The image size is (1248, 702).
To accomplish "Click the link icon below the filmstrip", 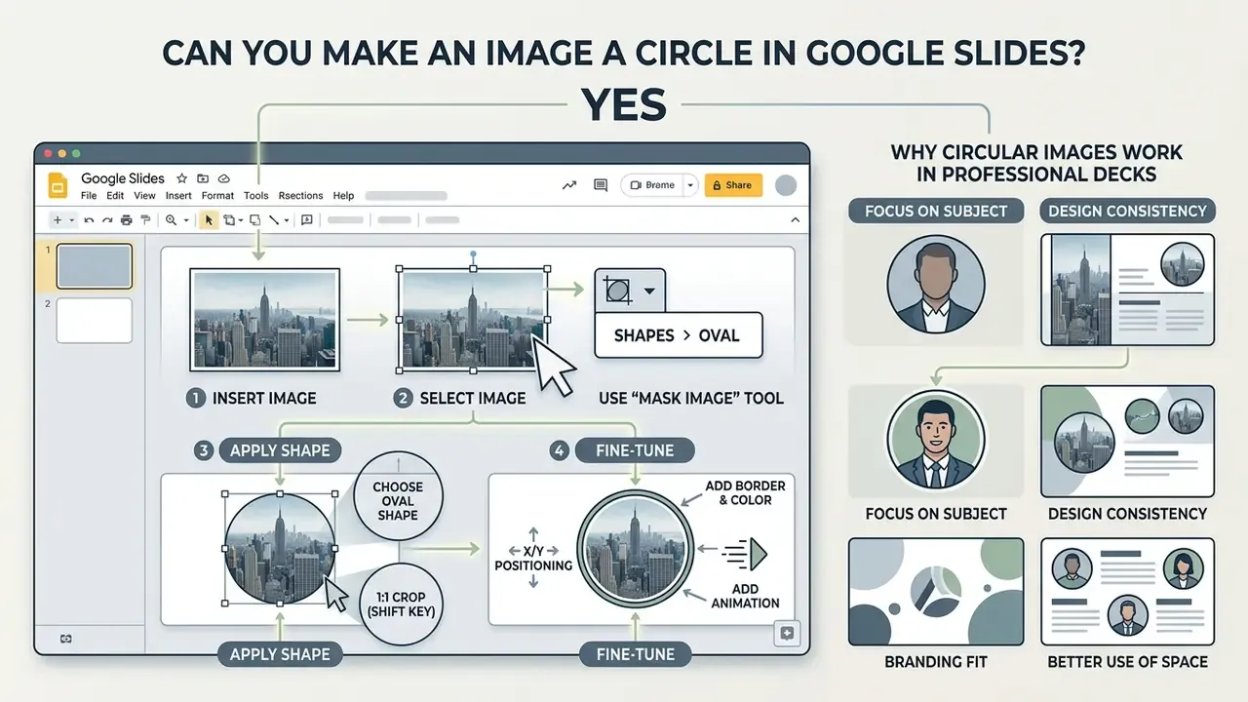I will click(66, 639).
